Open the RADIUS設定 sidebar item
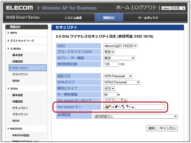 pyautogui.click(x=21, y=135)
